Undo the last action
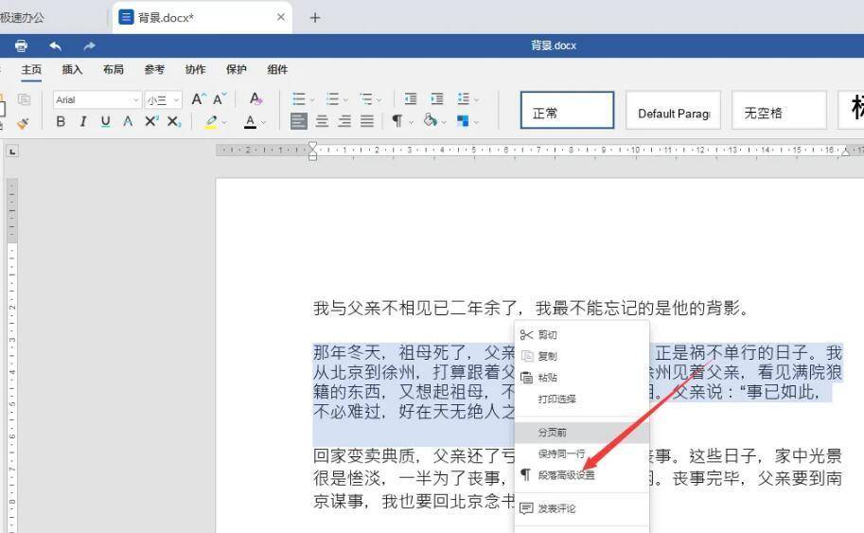 point(55,45)
